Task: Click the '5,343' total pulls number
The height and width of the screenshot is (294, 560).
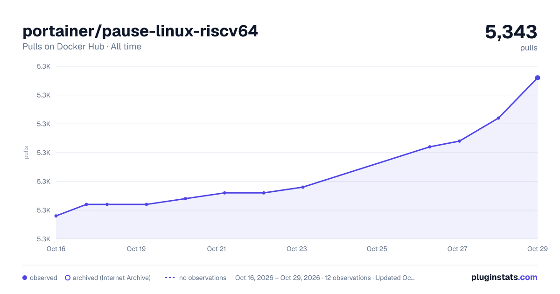Action: point(511,32)
